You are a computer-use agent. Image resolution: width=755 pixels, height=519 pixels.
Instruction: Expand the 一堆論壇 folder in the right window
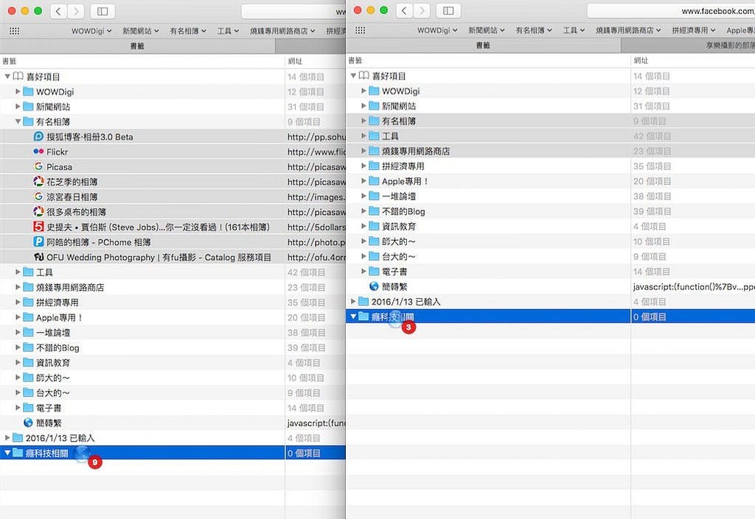click(364, 197)
